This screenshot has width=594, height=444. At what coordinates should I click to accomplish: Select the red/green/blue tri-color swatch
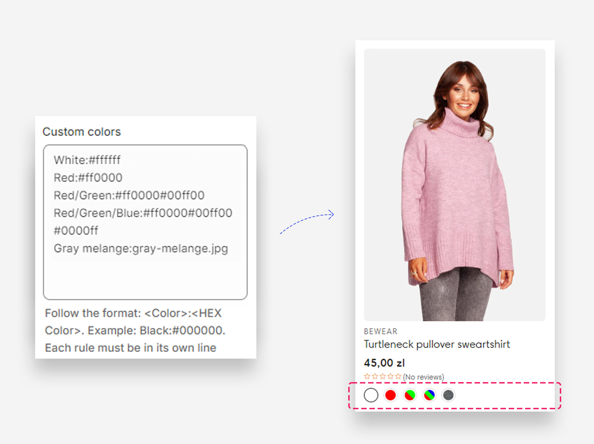[429, 395]
